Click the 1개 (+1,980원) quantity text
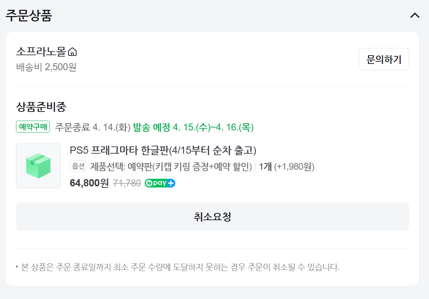 click(286, 167)
